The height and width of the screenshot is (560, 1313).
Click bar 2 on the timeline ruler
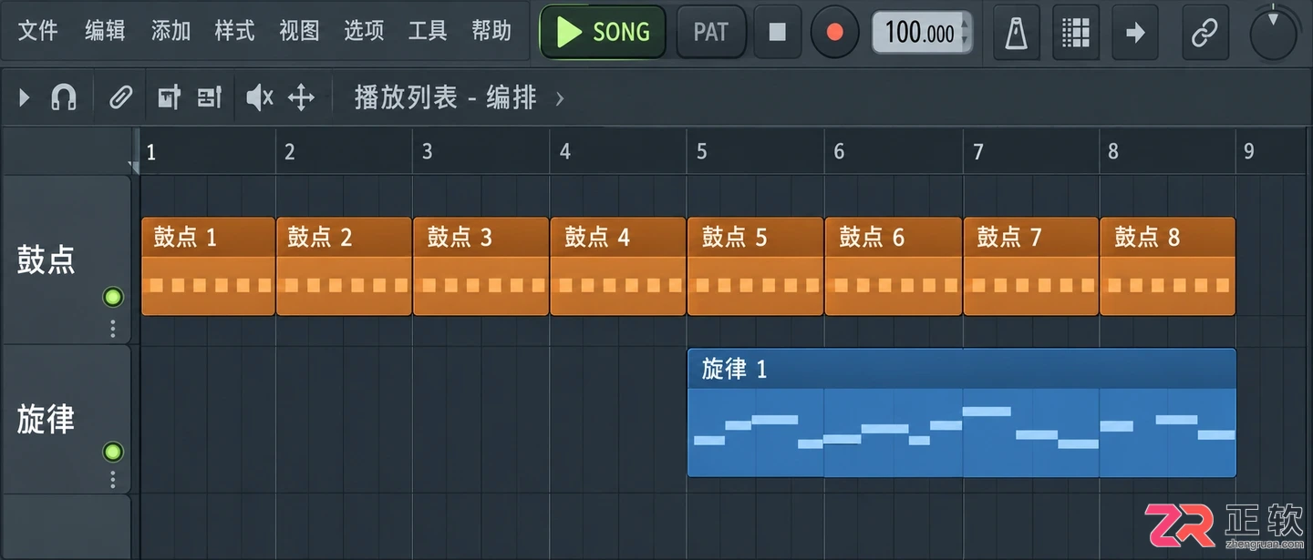click(289, 152)
